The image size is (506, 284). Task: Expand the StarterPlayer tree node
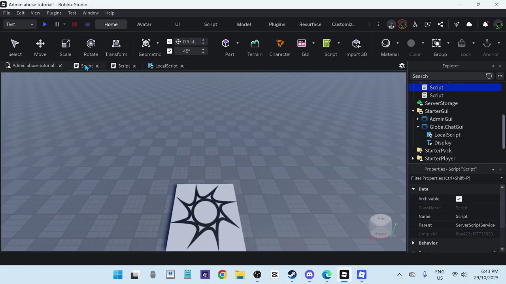tap(413, 159)
